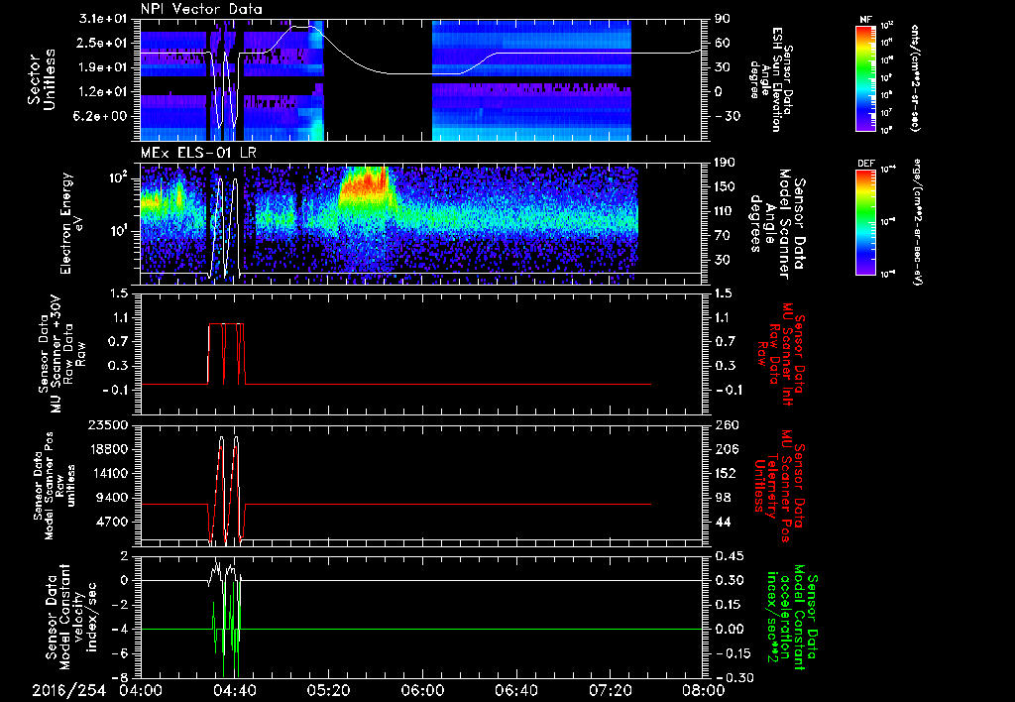Click the '90' elevation angle tick
The width and height of the screenshot is (1015, 702).
click(x=724, y=19)
